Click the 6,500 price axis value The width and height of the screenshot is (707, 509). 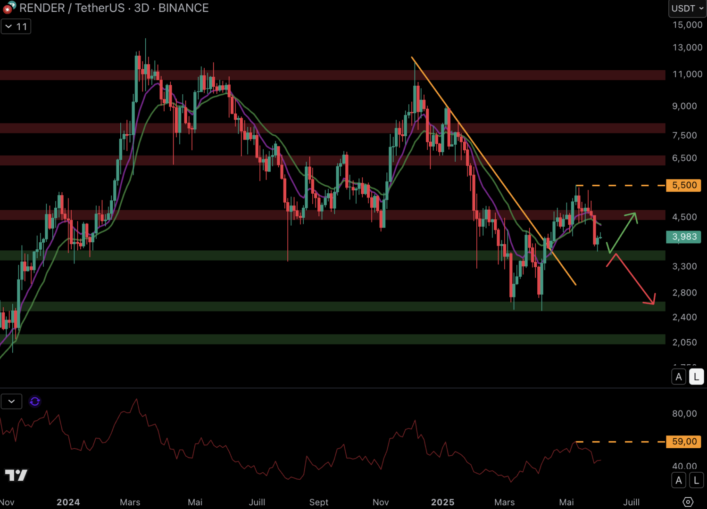click(x=684, y=158)
